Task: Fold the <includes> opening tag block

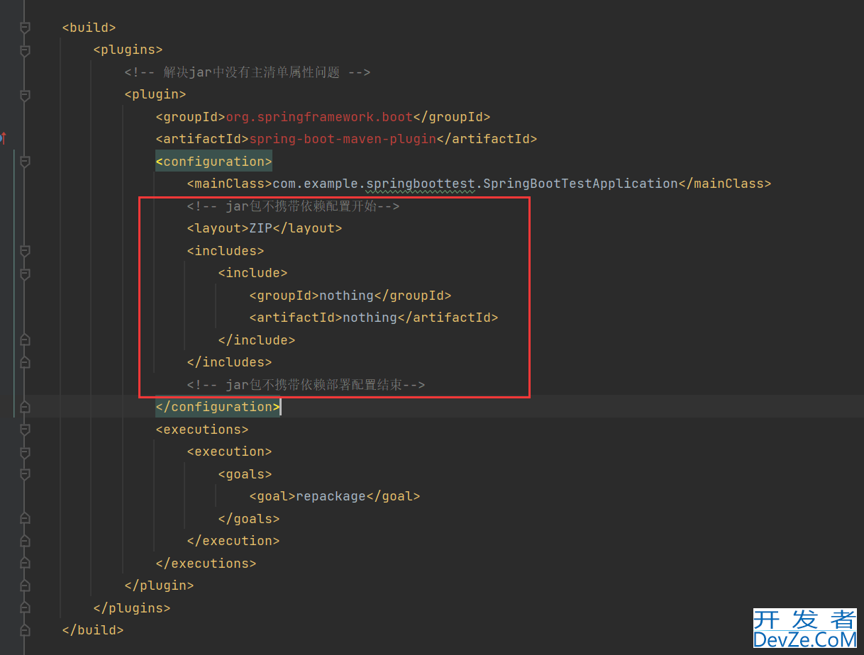Action: click(x=25, y=251)
